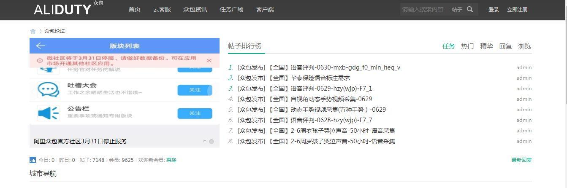
Task: Open 众包论坛 breadcrumb link
Action: tap(54, 31)
